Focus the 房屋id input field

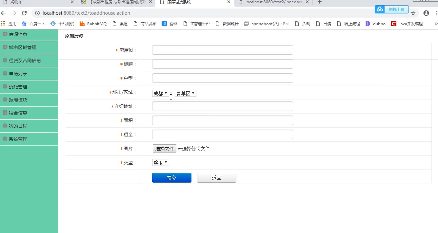click(x=223, y=50)
